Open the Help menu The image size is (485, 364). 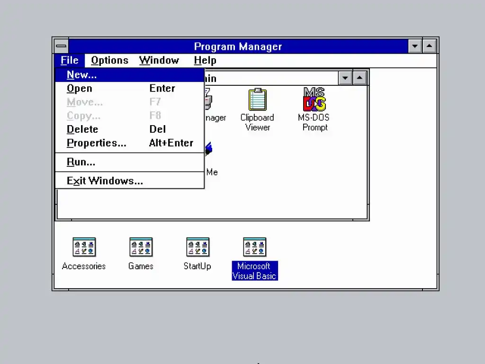[205, 60]
